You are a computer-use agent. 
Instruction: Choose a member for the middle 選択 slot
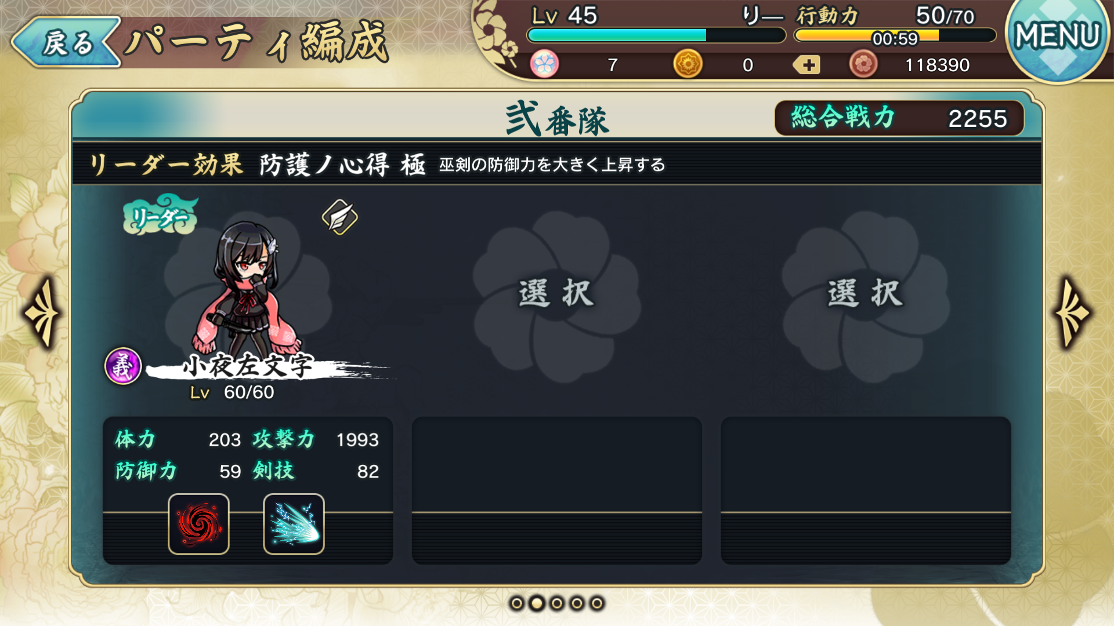pyautogui.click(x=556, y=296)
